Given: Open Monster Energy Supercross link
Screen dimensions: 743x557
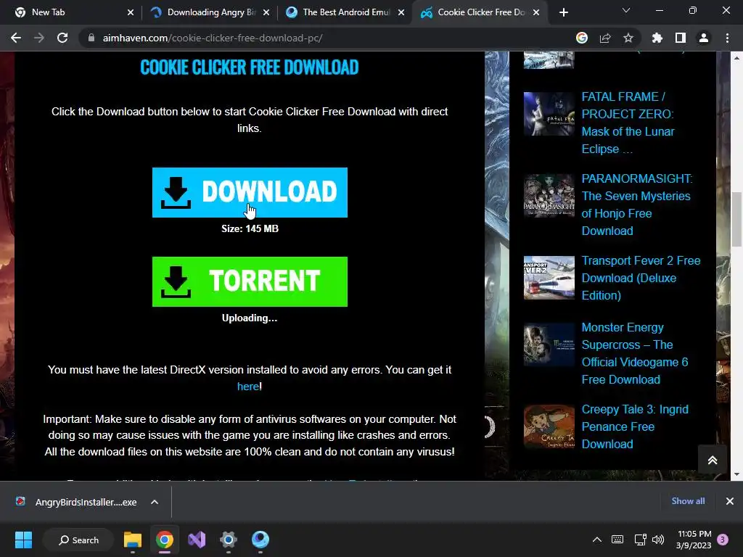Looking at the screenshot, I should 634,353.
